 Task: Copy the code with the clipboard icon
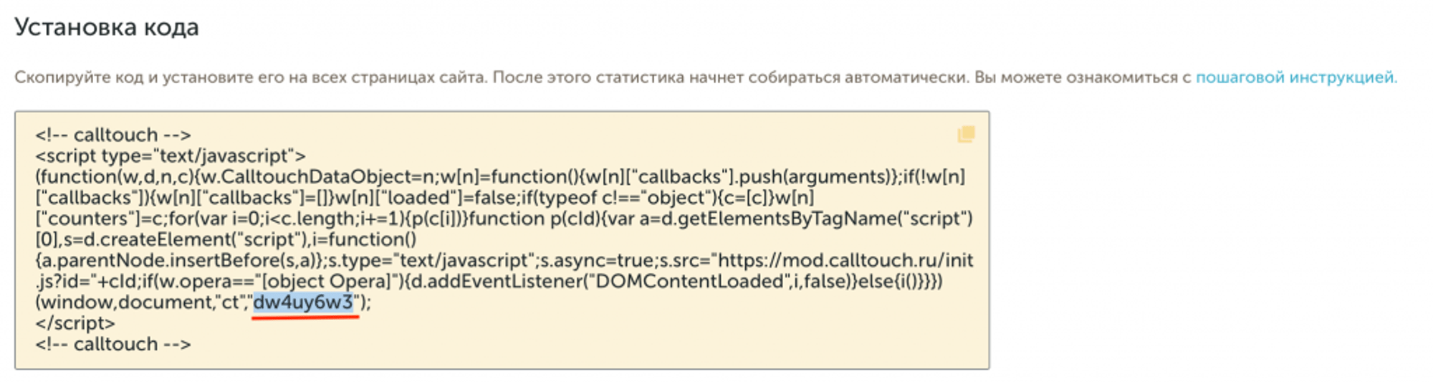(966, 134)
